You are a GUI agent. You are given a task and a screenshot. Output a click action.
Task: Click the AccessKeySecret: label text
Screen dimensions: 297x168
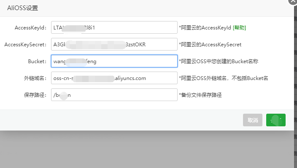[x=25, y=45]
